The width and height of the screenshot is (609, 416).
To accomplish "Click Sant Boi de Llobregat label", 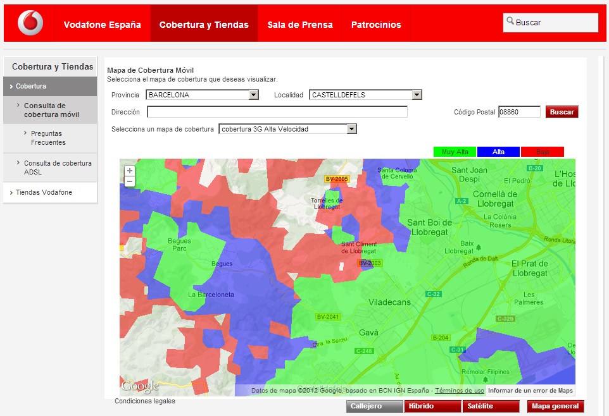I will 430,228.
